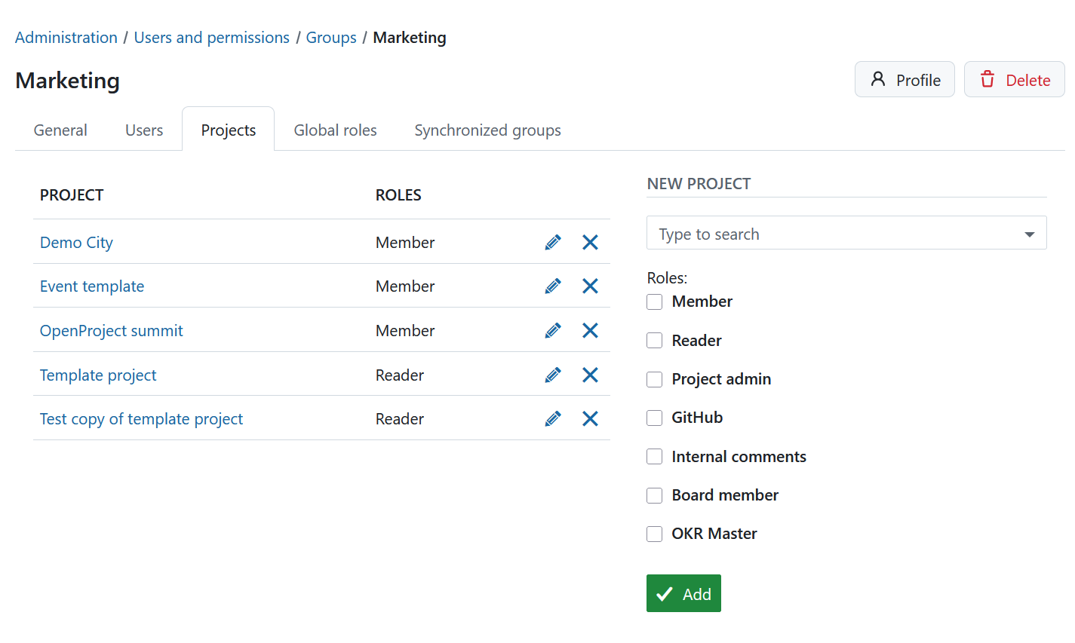Switch to the Users tab
The width and height of the screenshot is (1075, 643).
pyautogui.click(x=143, y=130)
